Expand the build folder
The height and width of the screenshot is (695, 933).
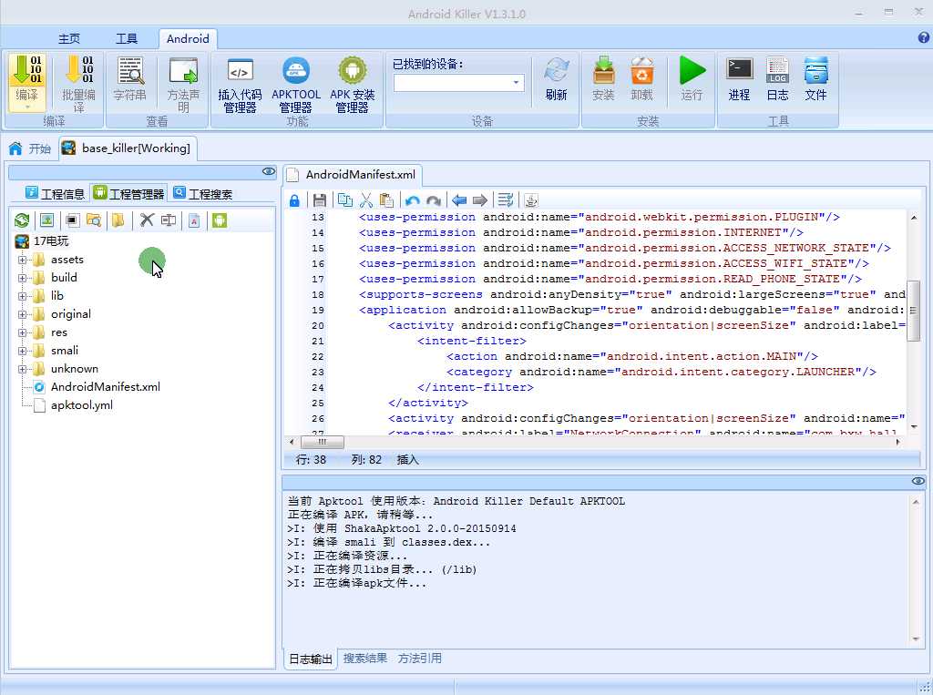(22, 278)
